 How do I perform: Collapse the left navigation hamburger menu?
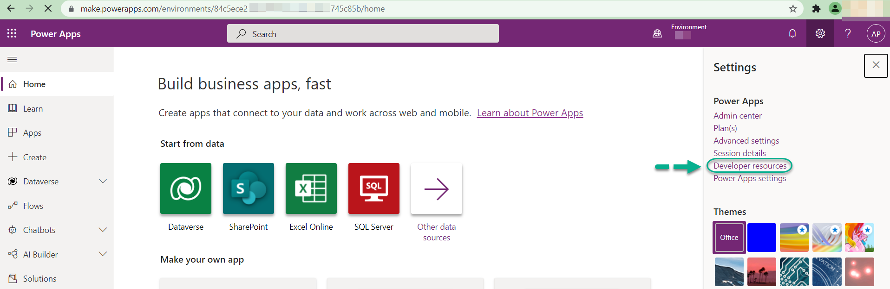click(x=13, y=59)
